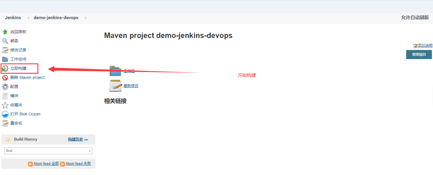Click the magnifier 状态 icon

pyautogui.click(x=5, y=41)
